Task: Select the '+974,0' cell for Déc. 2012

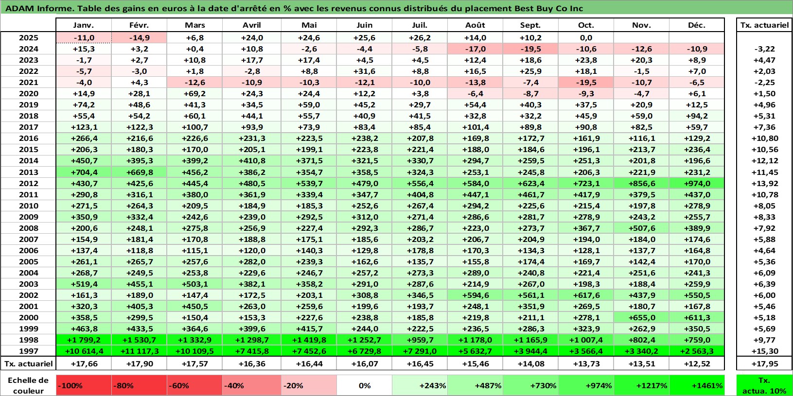Action: coord(697,183)
